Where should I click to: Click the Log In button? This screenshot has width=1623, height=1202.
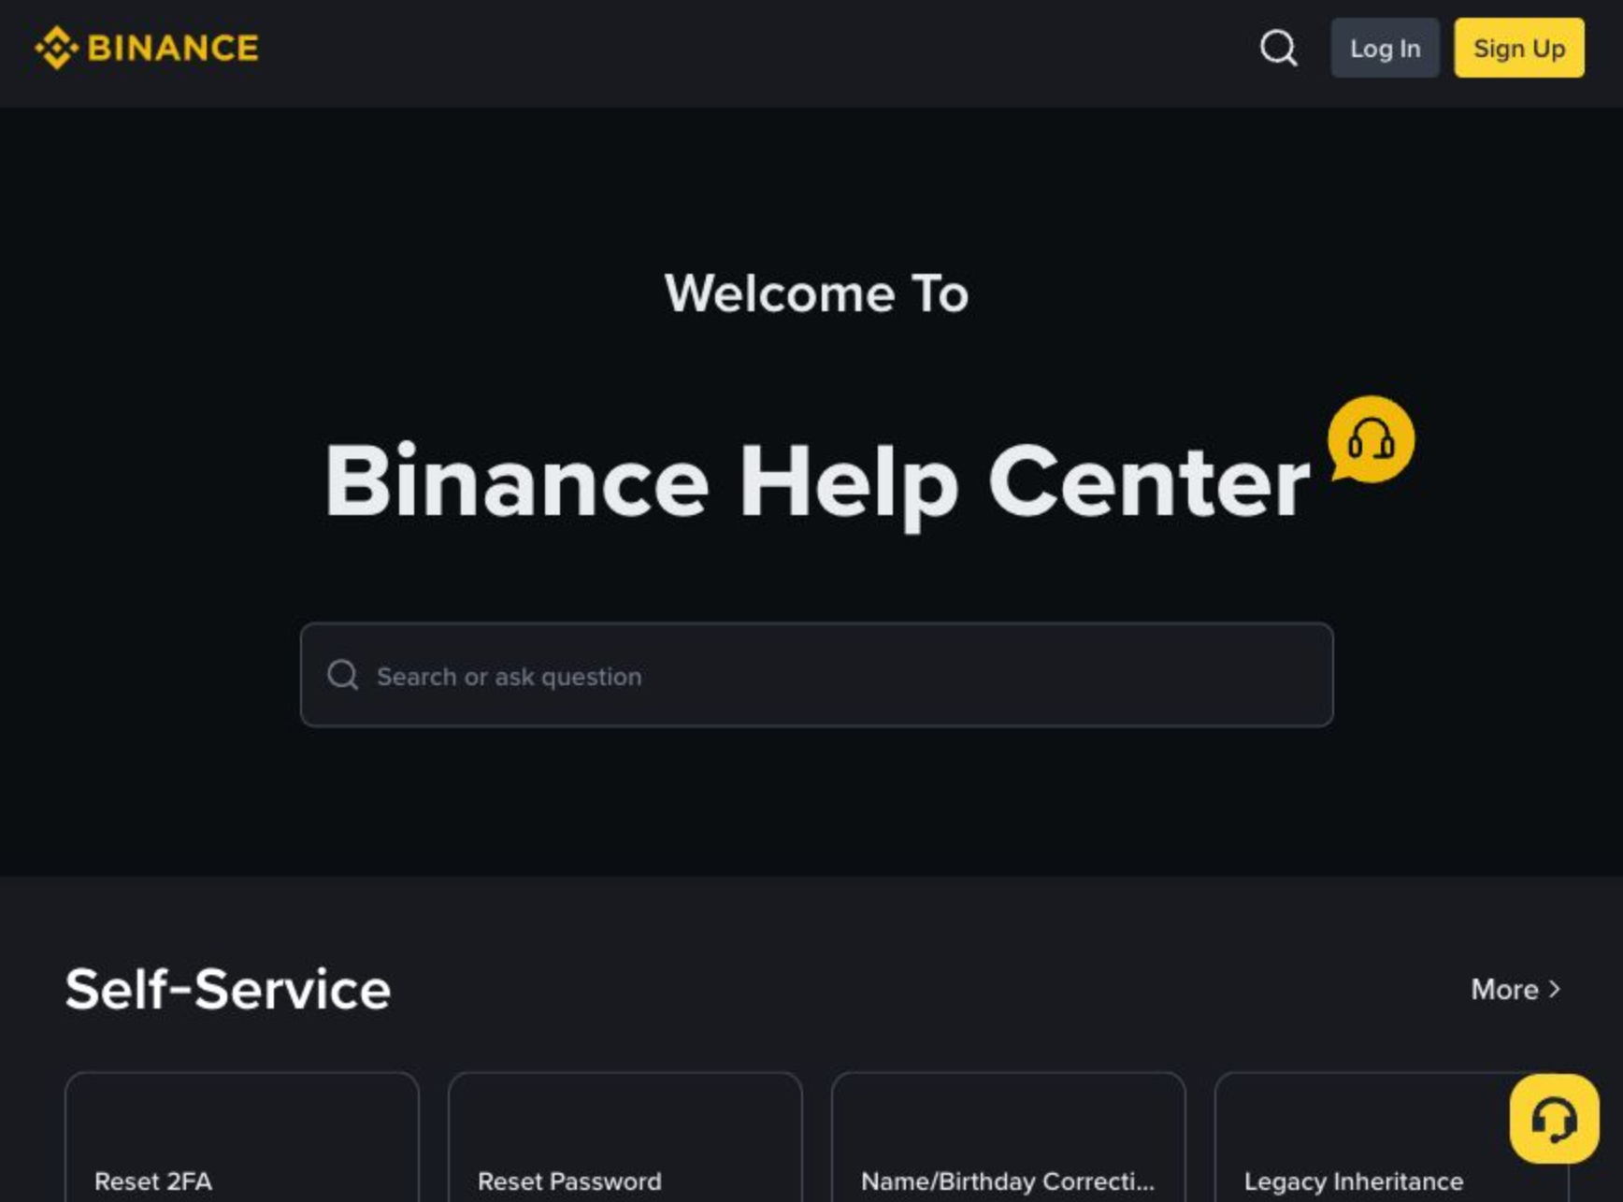point(1385,48)
